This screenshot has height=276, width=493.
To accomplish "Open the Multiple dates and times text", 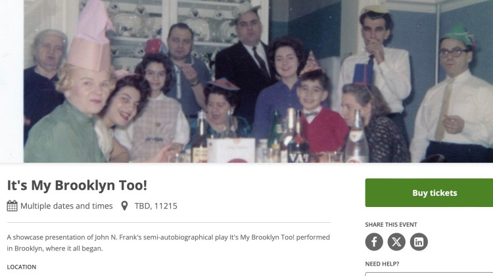I will coord(66,206).
